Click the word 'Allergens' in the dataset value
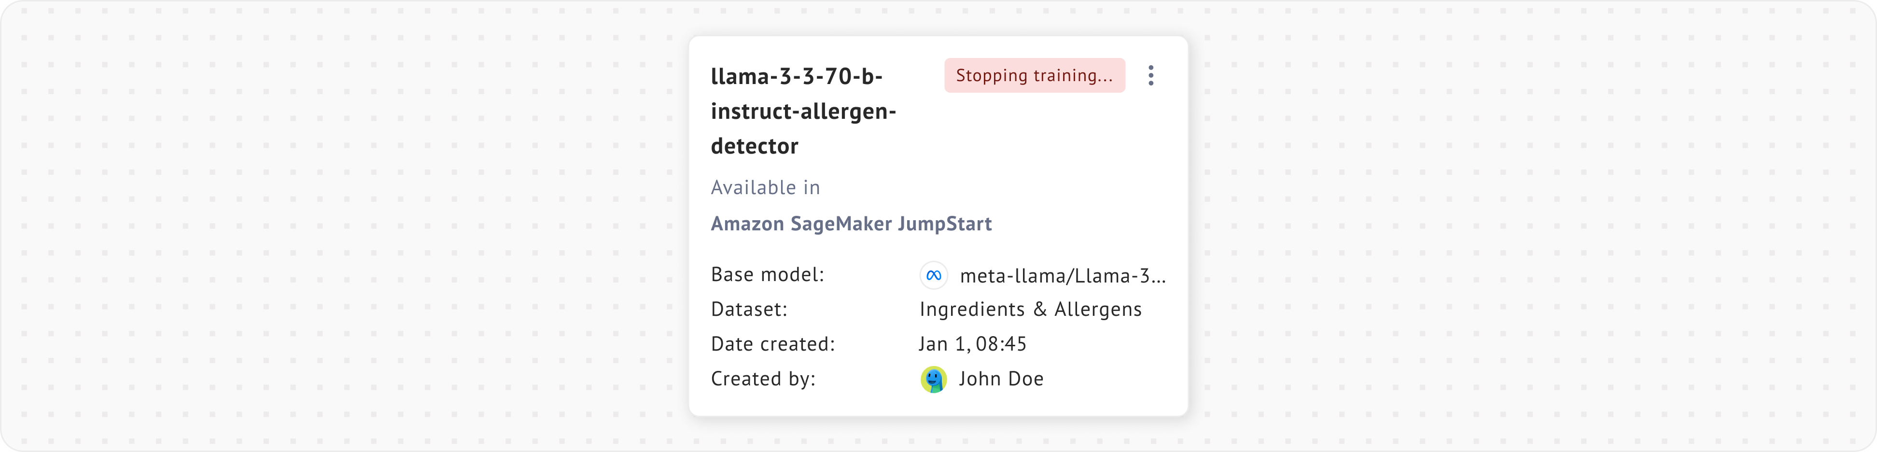Viewport: 1877px width, 452px height. (x=1097, y=309)
